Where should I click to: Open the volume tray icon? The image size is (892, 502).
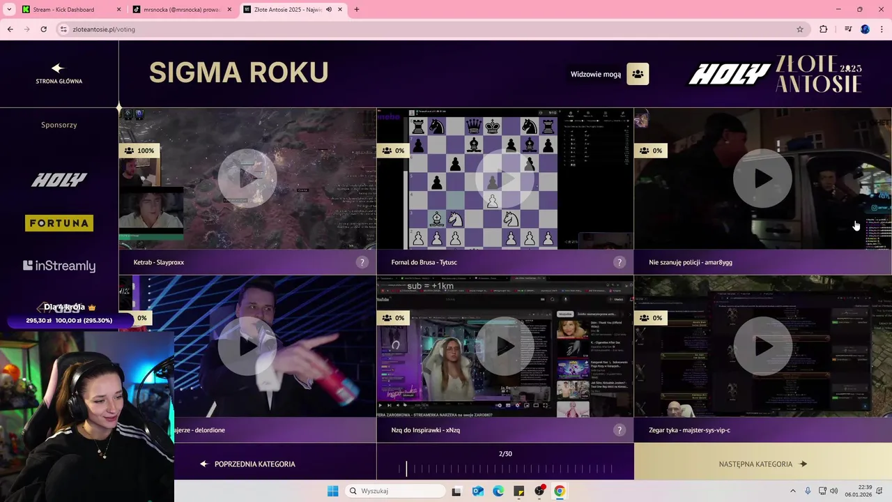(834, 491)
